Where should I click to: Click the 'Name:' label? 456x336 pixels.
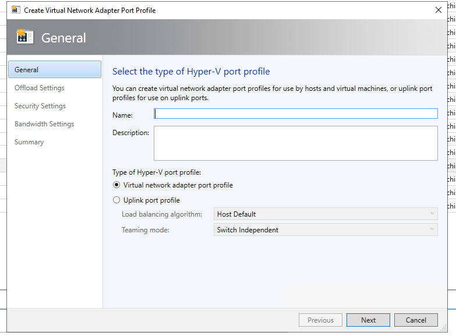click(122, 115)
